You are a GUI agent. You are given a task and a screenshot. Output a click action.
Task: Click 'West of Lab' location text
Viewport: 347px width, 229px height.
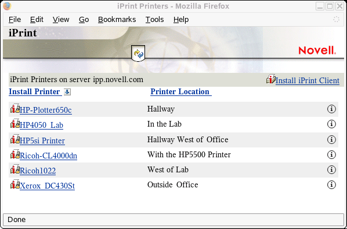coord(168,169)
